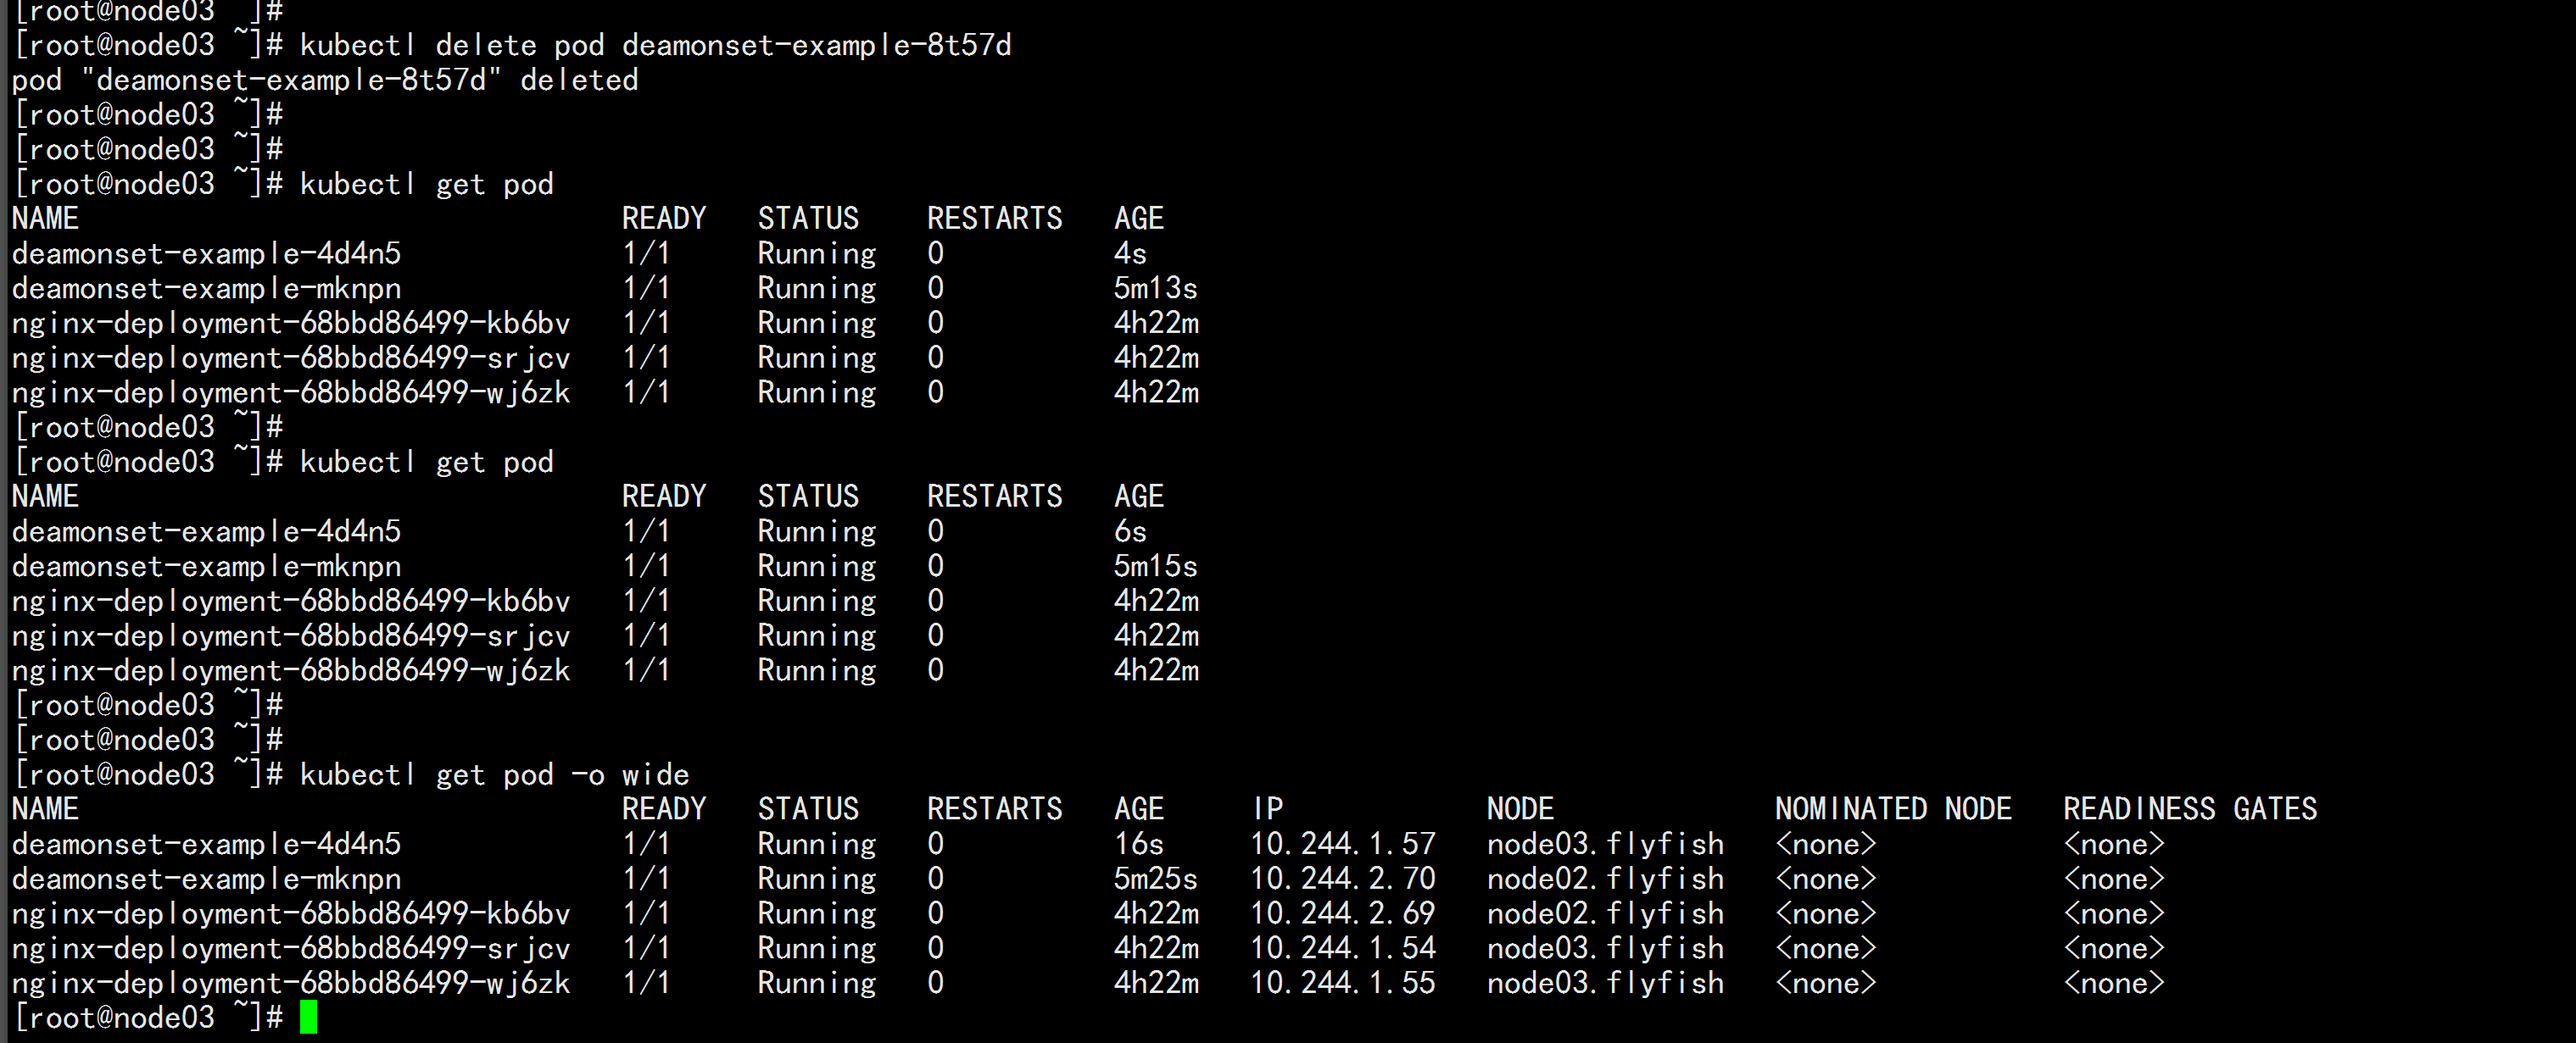Select the 'pod "deamonset-example-8t57d" deleted' output line

(325, 80)
